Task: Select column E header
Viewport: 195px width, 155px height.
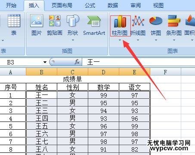Action: (x=134, y=72)
